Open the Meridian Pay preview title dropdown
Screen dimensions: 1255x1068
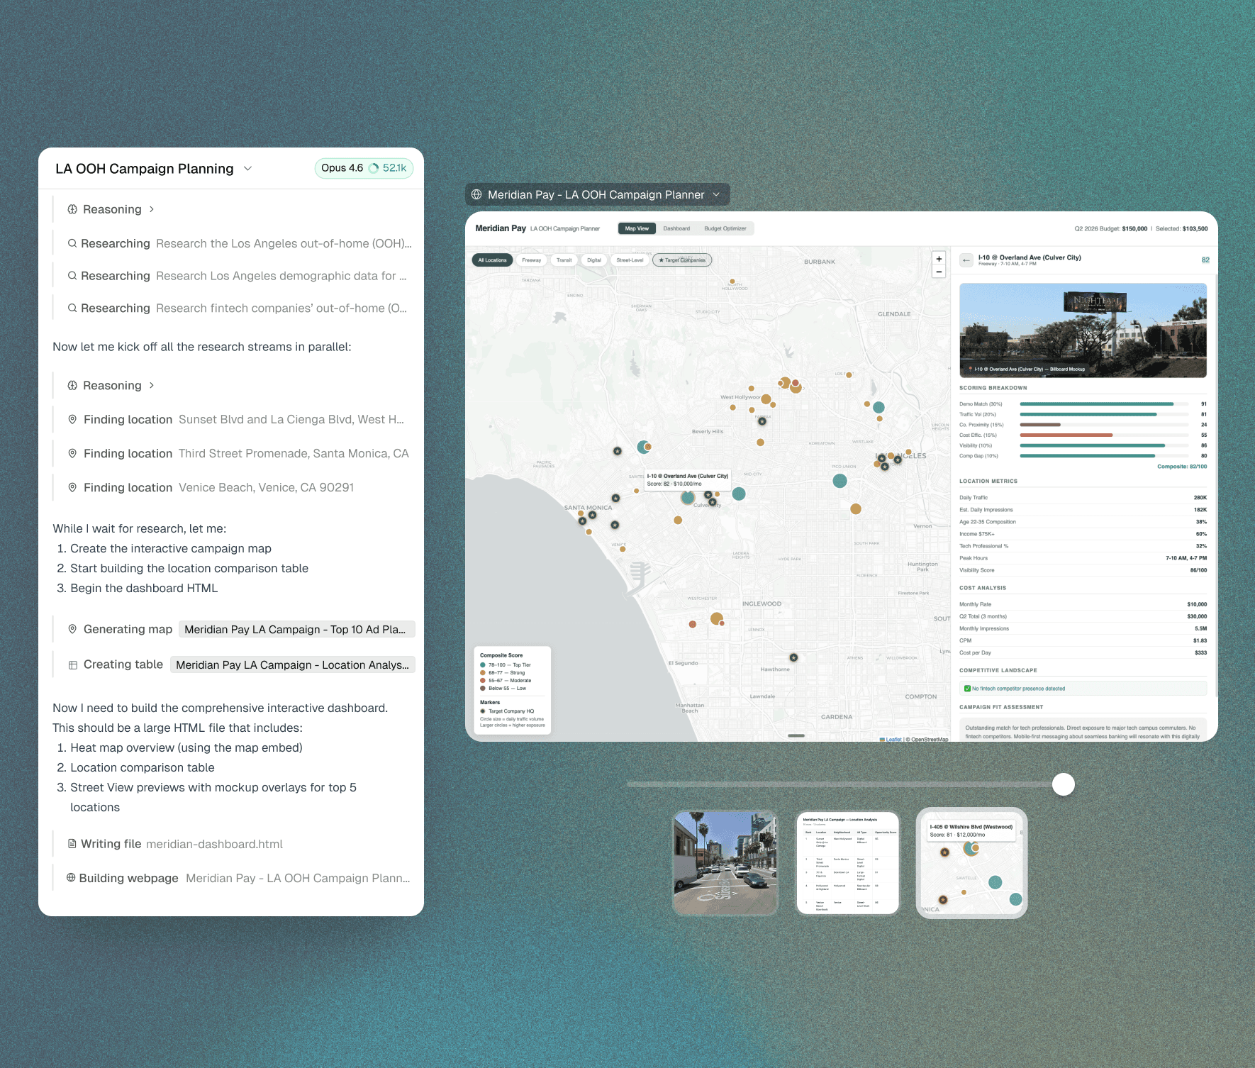716,194
